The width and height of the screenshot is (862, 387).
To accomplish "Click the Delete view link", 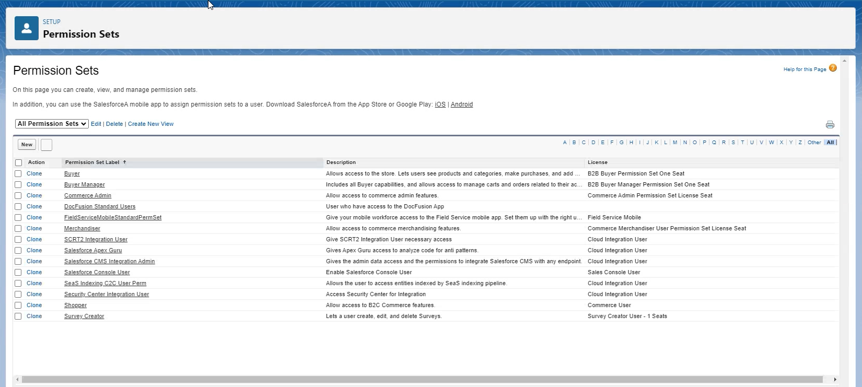I will tap(114, 124).
